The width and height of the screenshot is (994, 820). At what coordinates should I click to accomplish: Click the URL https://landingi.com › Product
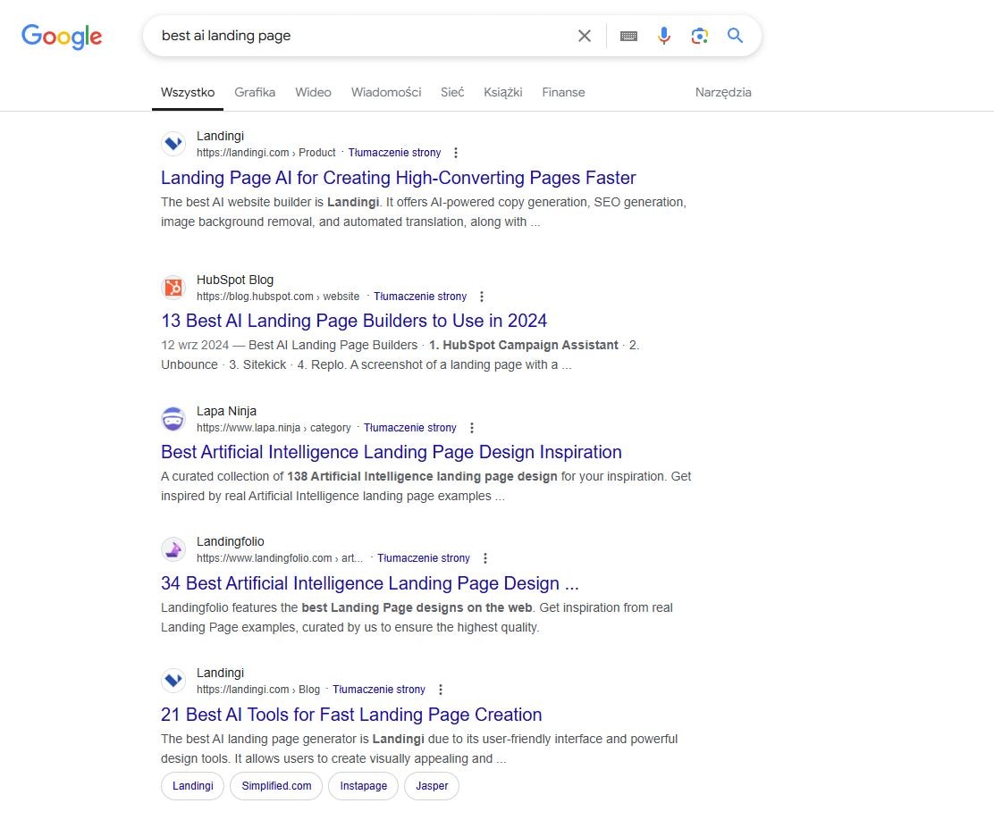266,153
